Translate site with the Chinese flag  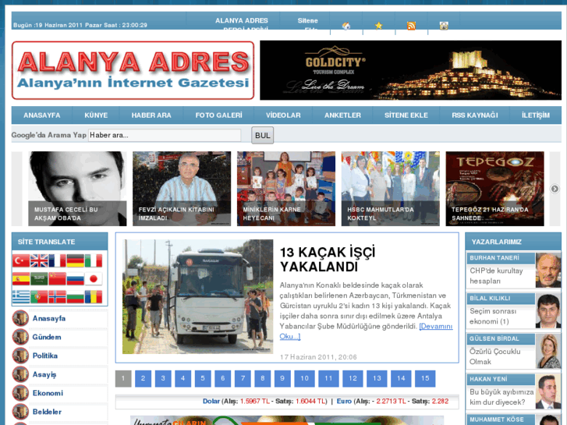[57, 279]
